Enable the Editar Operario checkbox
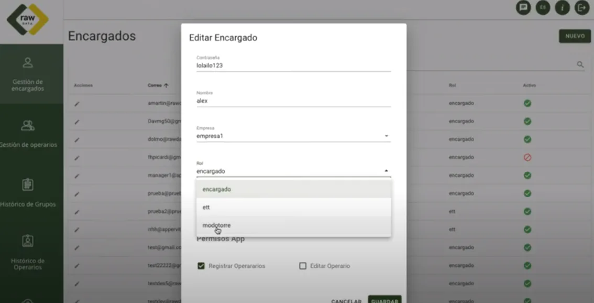594x303 pixels. [x=303, y=266]
